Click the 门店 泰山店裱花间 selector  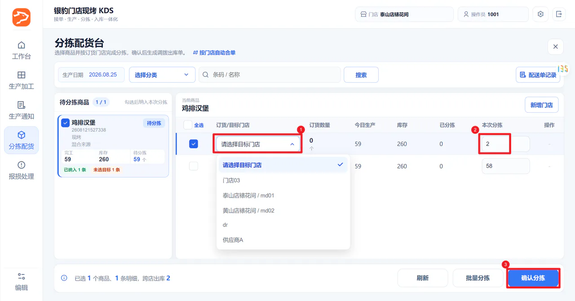point(404,14)
